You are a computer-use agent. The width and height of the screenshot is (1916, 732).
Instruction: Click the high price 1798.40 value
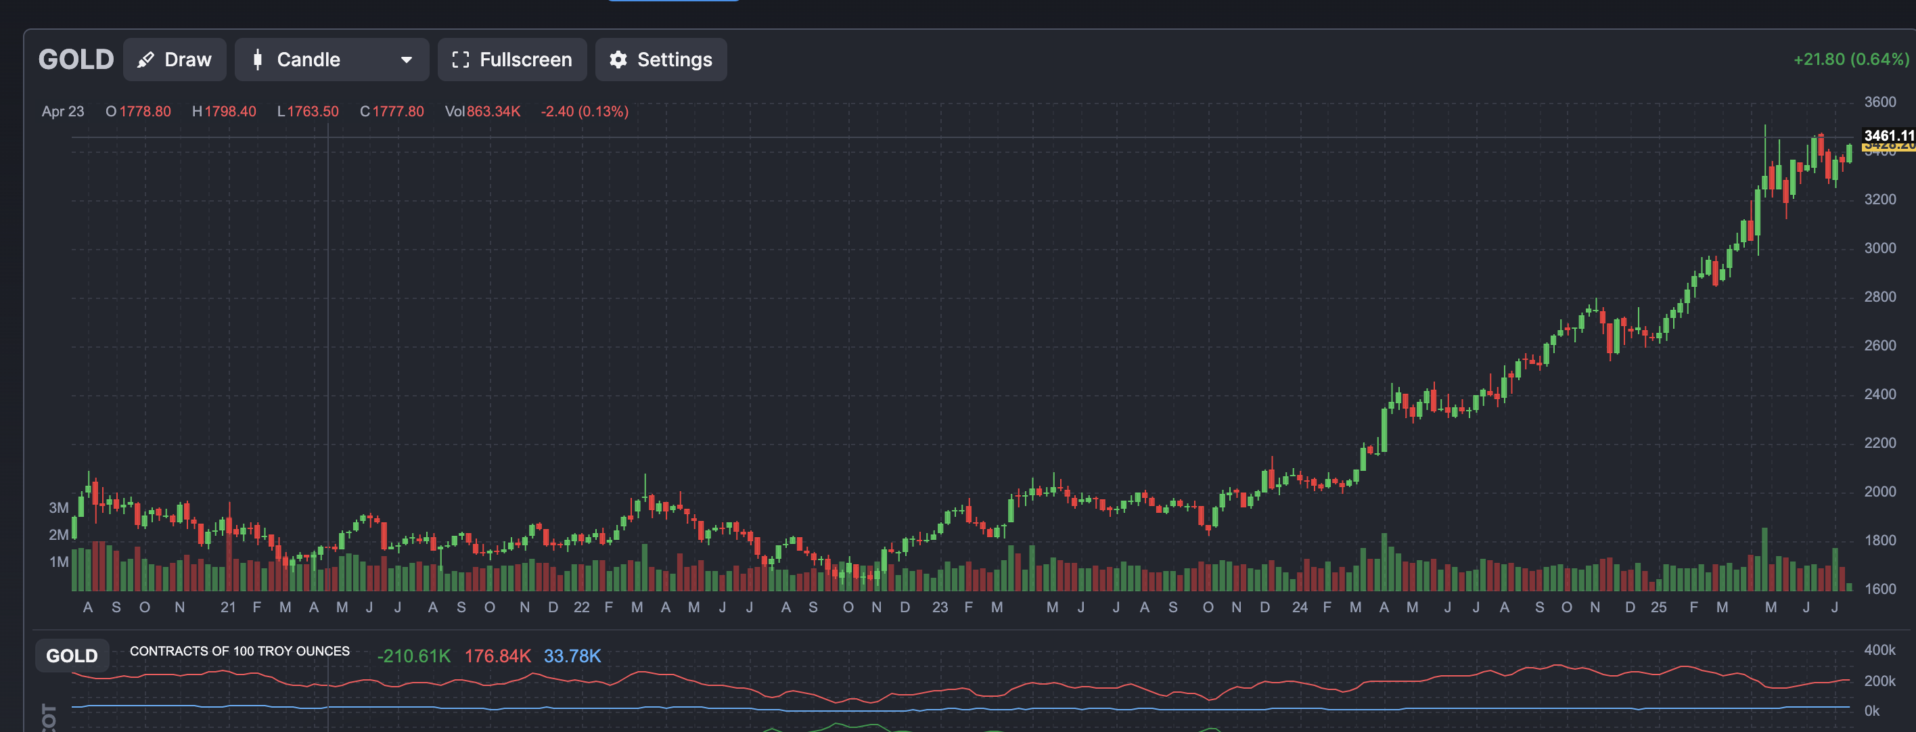pyautogui.click(x=231, y=112)
